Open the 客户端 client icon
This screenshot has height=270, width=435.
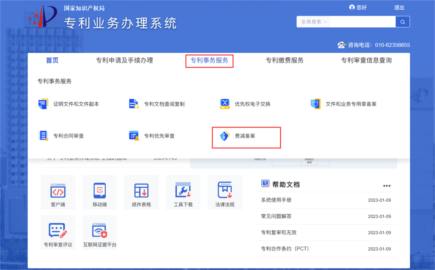pos(58,191)
